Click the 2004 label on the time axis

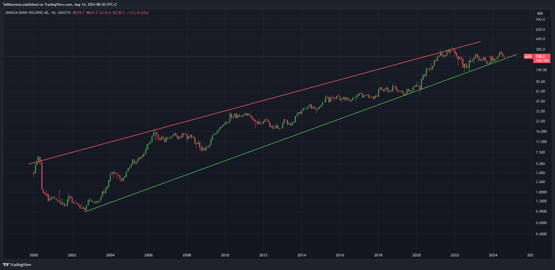pyautogui.click(x=110, y=255)
